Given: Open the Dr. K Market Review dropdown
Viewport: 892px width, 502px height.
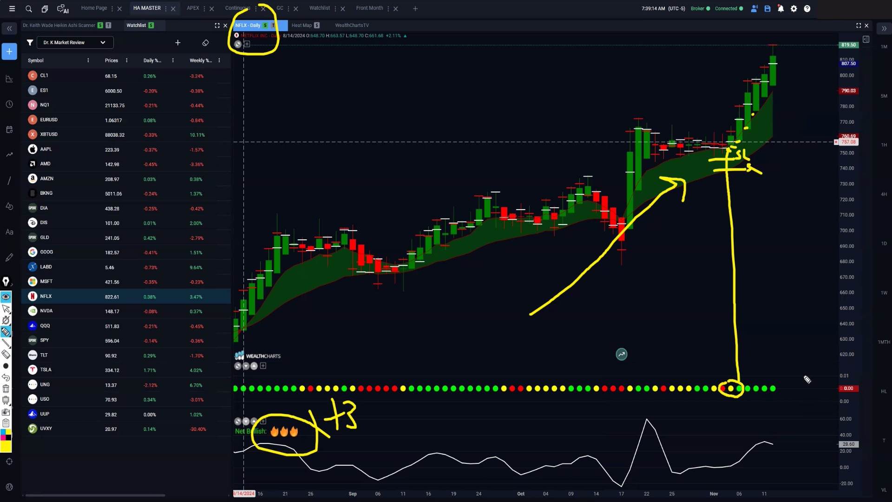Looking at the screenshot, I should (75, 42).
